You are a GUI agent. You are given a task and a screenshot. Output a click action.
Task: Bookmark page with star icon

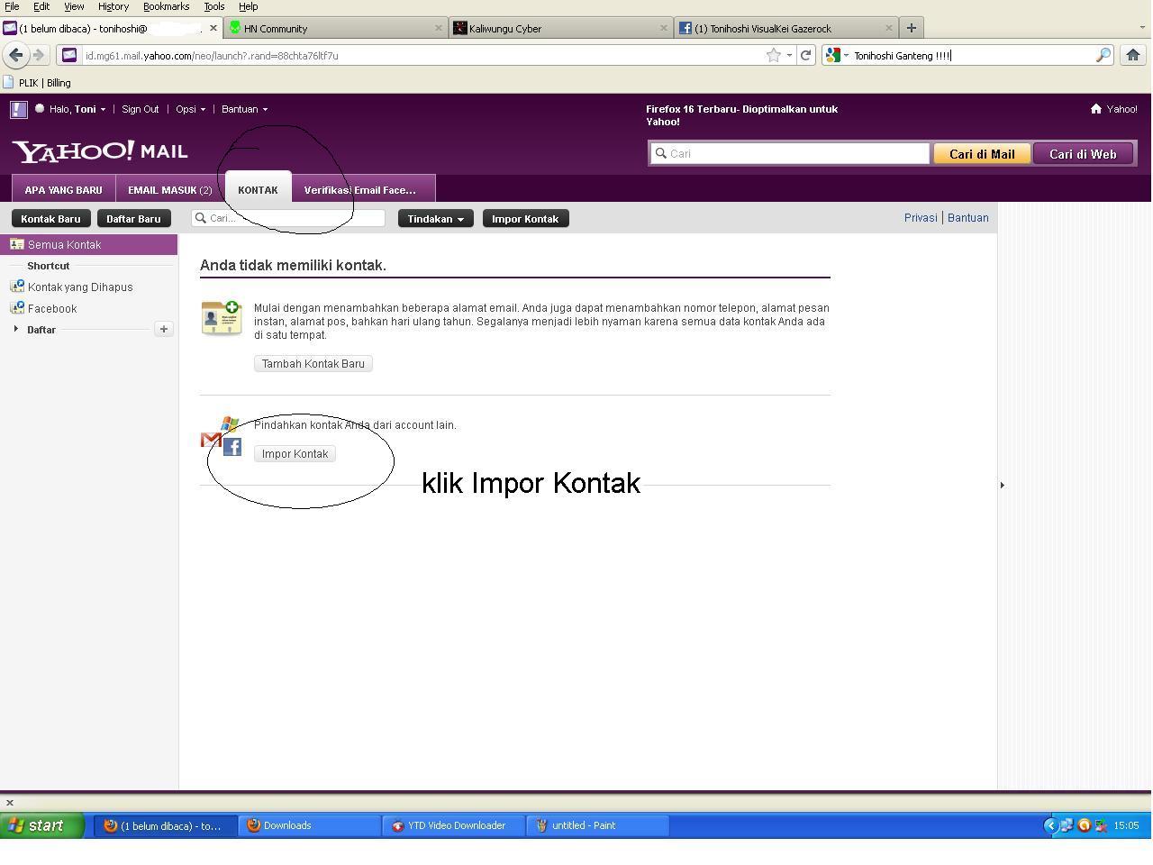(773, 55)
